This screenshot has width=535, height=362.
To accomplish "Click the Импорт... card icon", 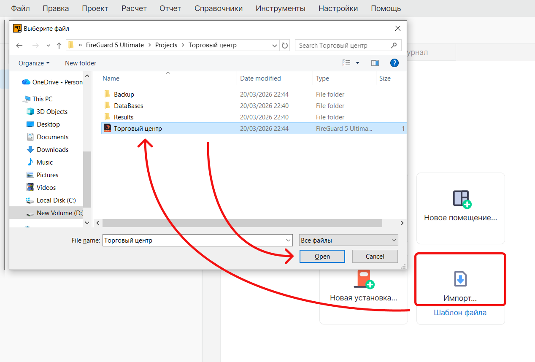I will [460, 278].
